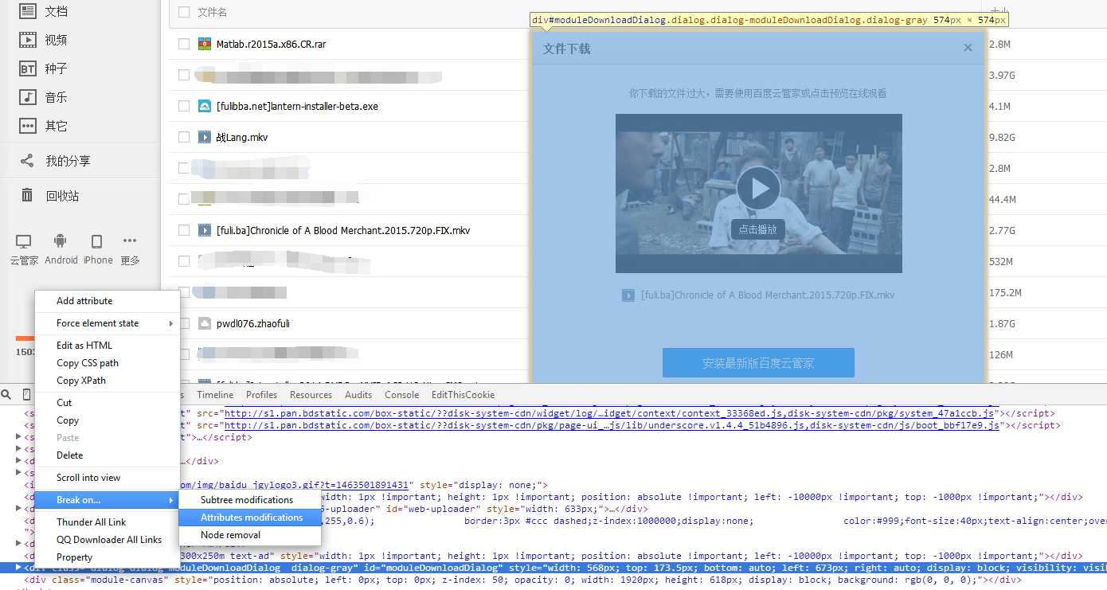Toggle DevTools device mode phone icon
This screenshot has width=1107, height=590.
pyautogui.click(x=26, y=395)
